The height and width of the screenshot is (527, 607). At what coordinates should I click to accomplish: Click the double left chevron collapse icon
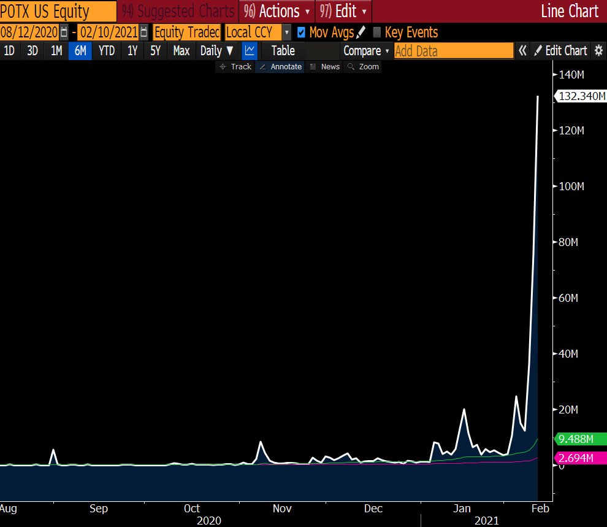pyautogui.click(x=522, y=51)
